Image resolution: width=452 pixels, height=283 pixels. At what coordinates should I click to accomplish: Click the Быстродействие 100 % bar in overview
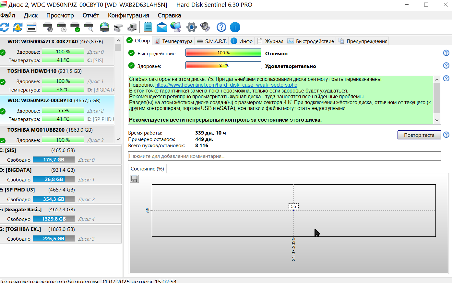tap(224, 53)
